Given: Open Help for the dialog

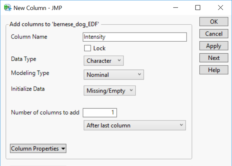Looking at the screenshot, I should [x=214, y=70].
